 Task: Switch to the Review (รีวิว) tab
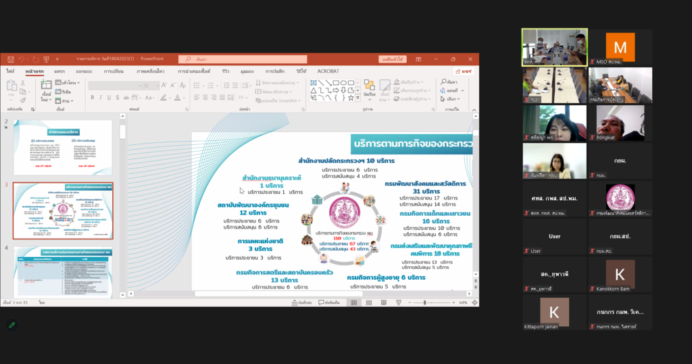click(x=226, y=71)
